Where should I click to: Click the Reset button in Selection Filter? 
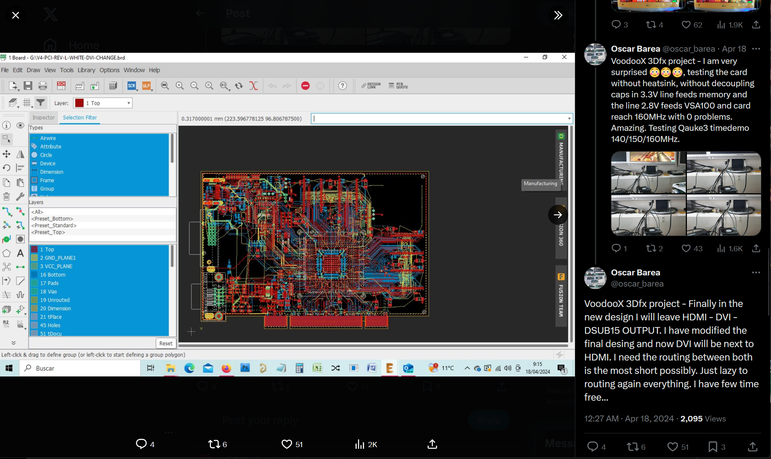pos(166,343)
